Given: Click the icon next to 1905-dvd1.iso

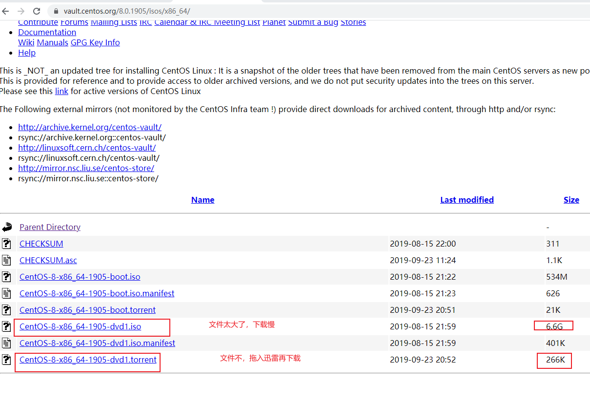Looking at the screenshot, I should [x=6, y=326].
